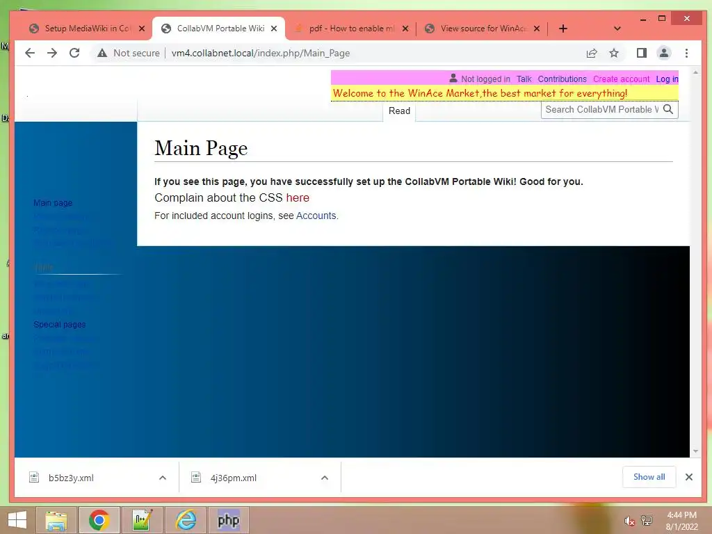Click the network tray icon
Viewport: 712px width, 534px height.
647,521
